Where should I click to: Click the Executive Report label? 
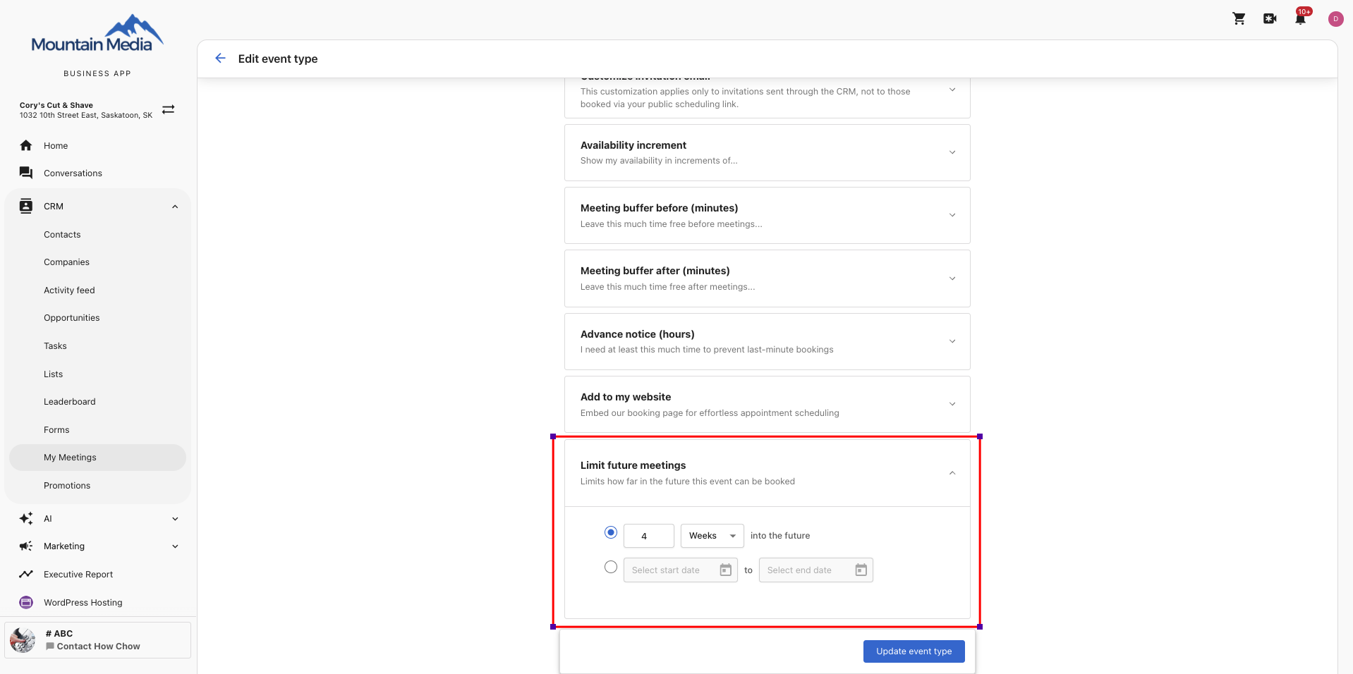pyautogui.click(x=78, y=574)
